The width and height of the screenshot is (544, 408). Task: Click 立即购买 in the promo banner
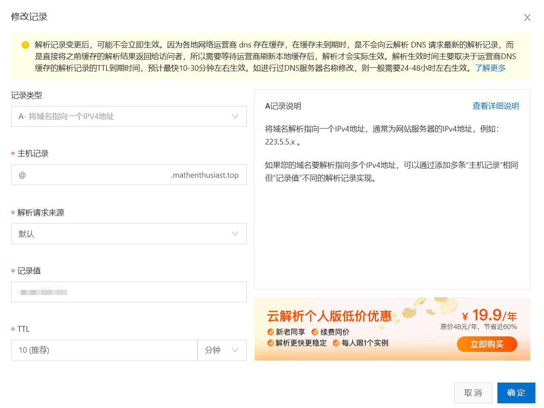point(487,344)
